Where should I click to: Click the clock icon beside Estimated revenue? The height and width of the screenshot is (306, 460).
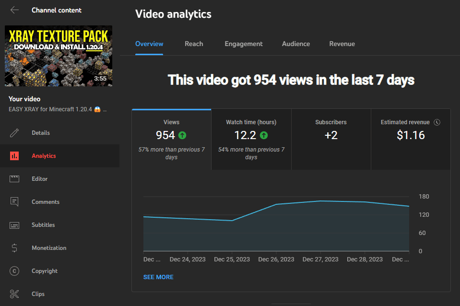[x=437, y=122]
